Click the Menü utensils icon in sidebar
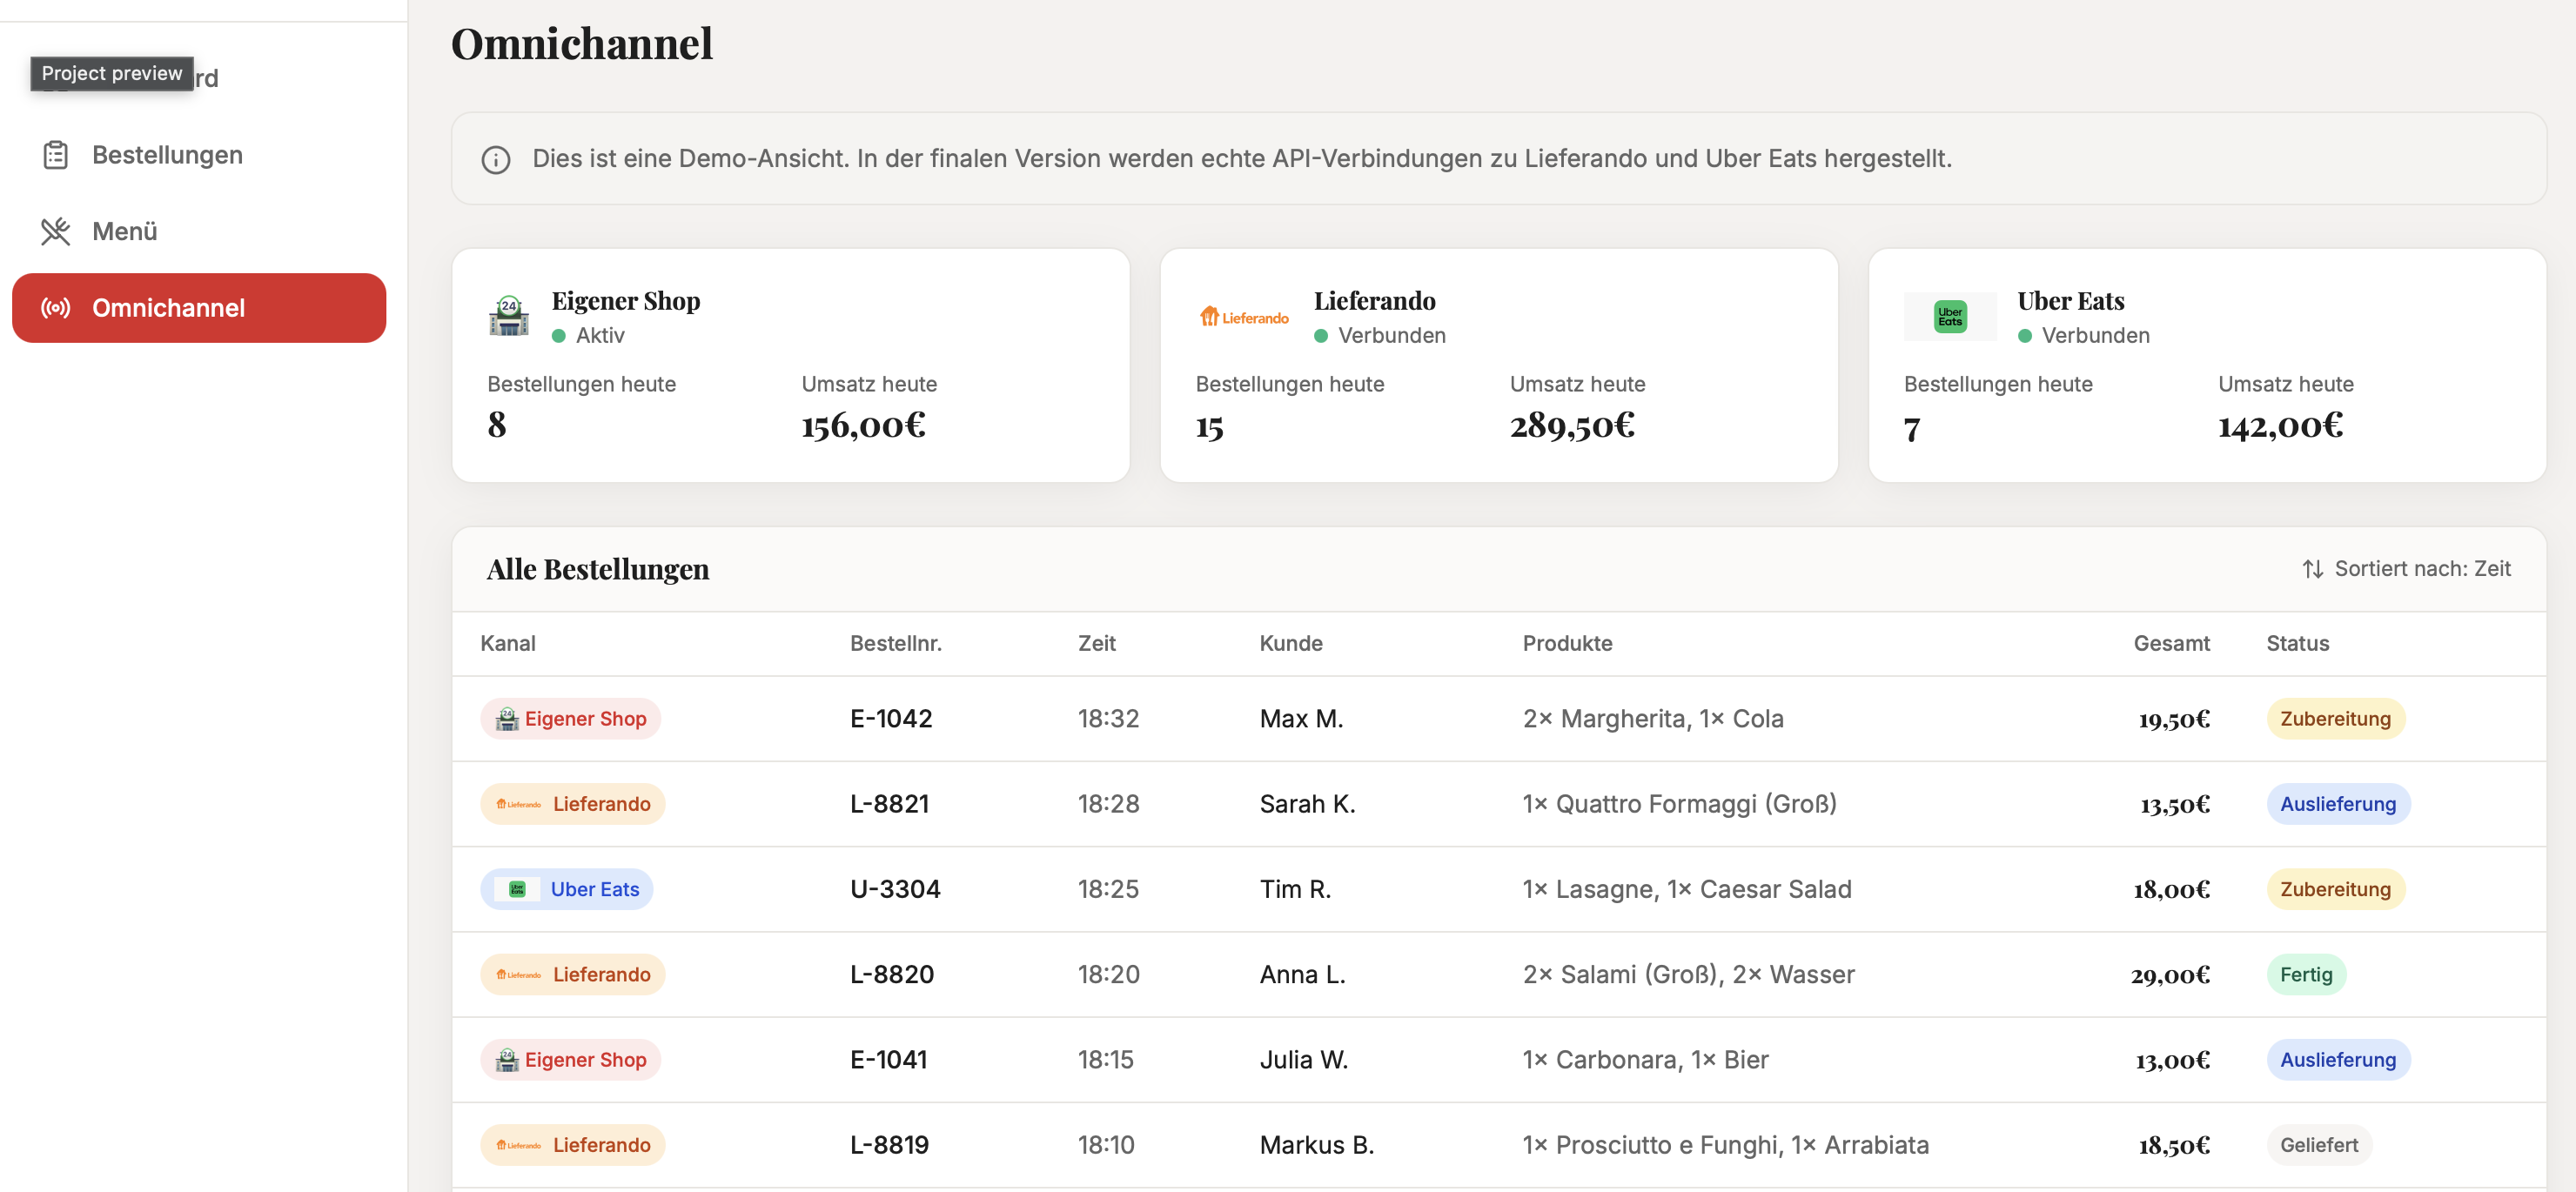2576x1192 pixels. tap(55, 231)
